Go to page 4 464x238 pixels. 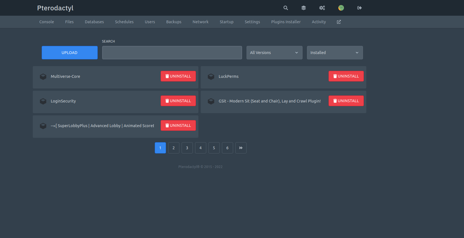click(201, 148)
